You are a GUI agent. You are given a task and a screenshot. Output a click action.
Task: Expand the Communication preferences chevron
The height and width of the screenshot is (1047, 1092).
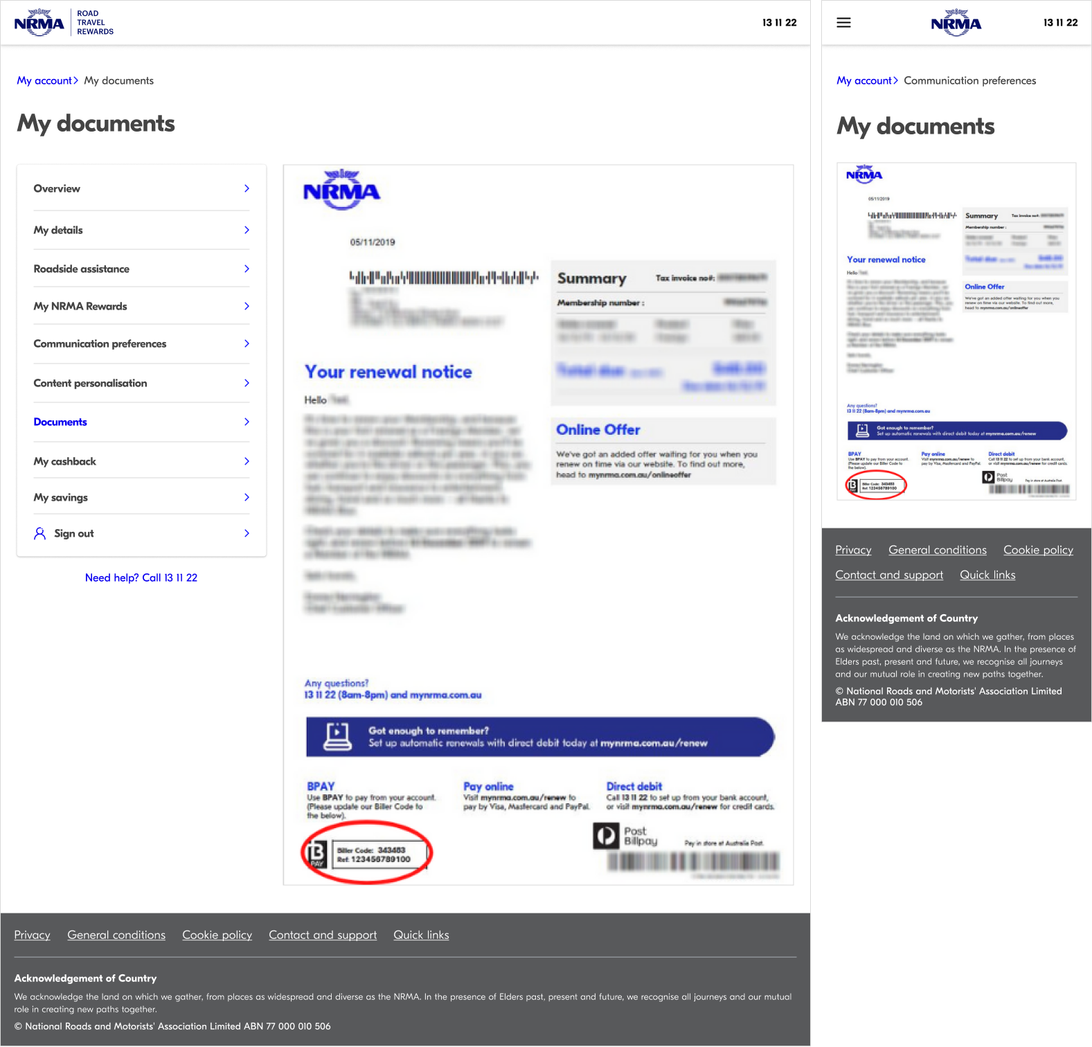pyautogui.click(x=247, y=343)
